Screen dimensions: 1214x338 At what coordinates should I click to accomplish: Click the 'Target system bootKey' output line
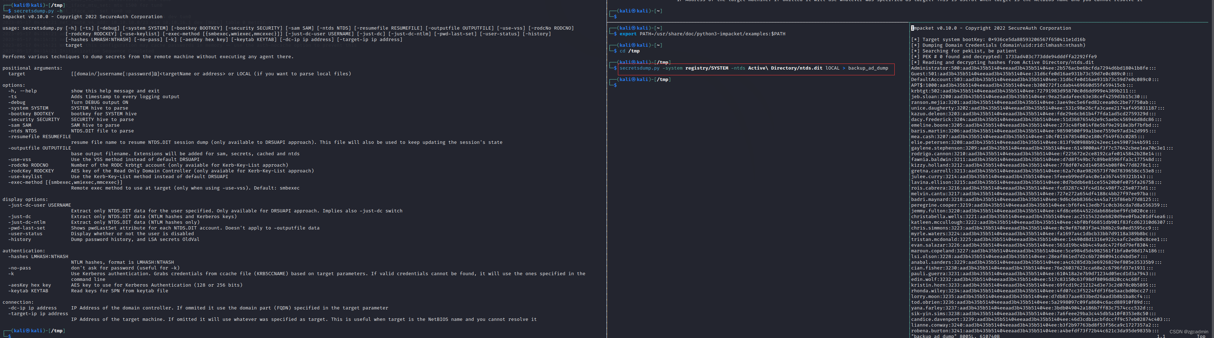click(998, 40)
